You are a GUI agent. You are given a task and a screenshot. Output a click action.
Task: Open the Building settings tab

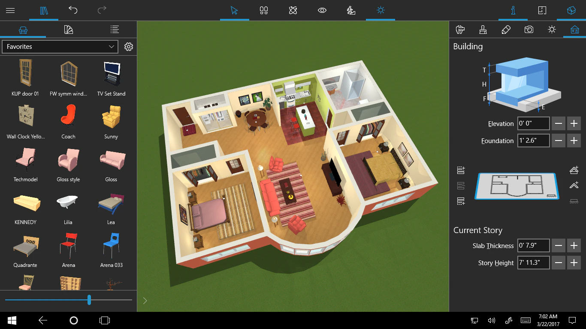coord(575,30)
